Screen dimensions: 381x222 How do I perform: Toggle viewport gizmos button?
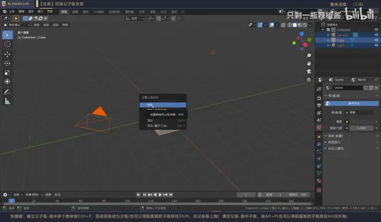pos(260,25)
